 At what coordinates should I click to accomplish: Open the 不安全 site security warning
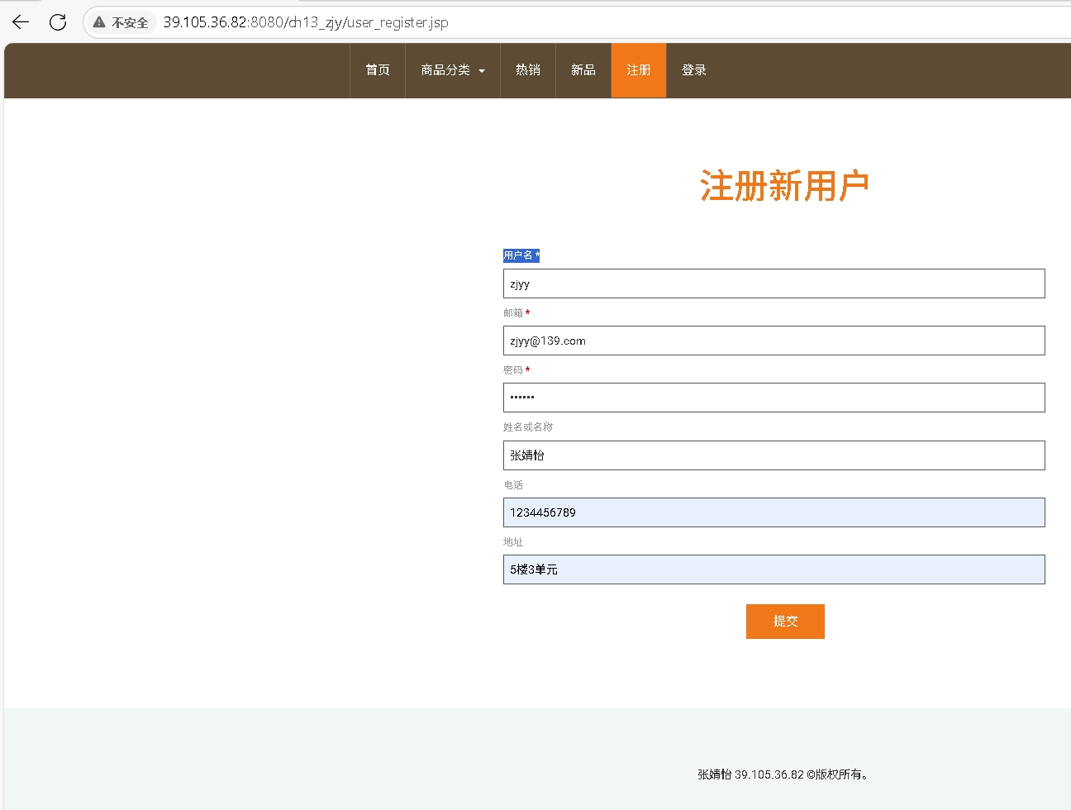click(x=122, y=22)
